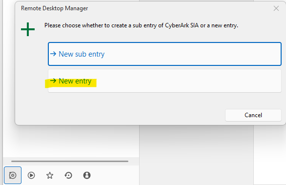286x185 pixels.
Task: Click the green plus icon in dialog
Action: 28,29
